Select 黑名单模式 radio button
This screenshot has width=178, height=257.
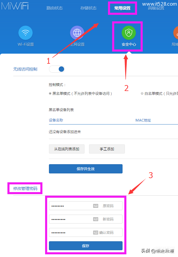click(50, 93)
